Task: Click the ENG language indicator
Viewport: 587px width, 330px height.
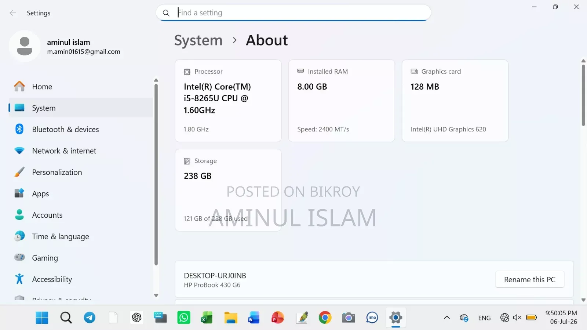Action: pos(485,318)
